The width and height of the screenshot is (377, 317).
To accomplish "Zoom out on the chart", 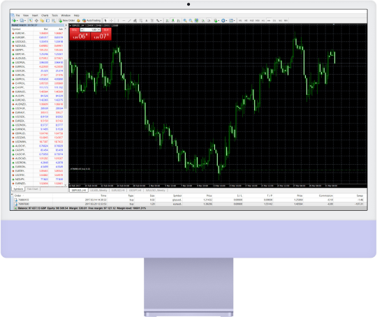I will point(191,21).
